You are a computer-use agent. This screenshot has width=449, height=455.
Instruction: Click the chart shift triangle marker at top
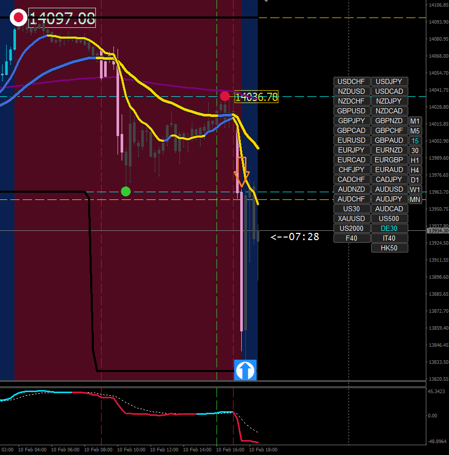pos(266,1)
